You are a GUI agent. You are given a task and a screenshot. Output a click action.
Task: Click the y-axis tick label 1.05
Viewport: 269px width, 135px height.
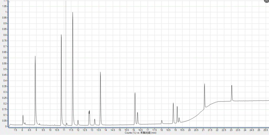(4, 6)
